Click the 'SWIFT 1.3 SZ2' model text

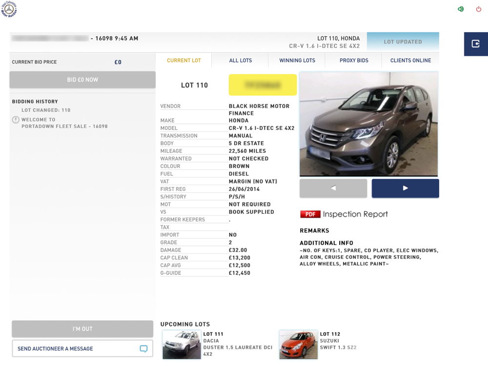(x=338, y=347)
